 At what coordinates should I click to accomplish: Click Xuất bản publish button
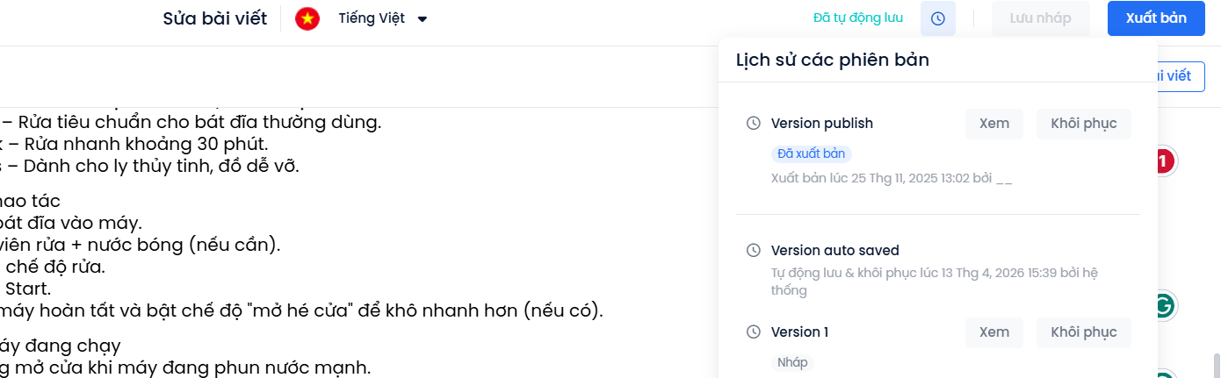click(x=1155, y=18)
